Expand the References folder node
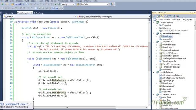The width and height of the screenshot is (196, 110). pos(157,28)
